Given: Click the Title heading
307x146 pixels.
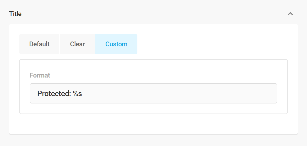Looking at the screenshot, I should coord(15,14).
